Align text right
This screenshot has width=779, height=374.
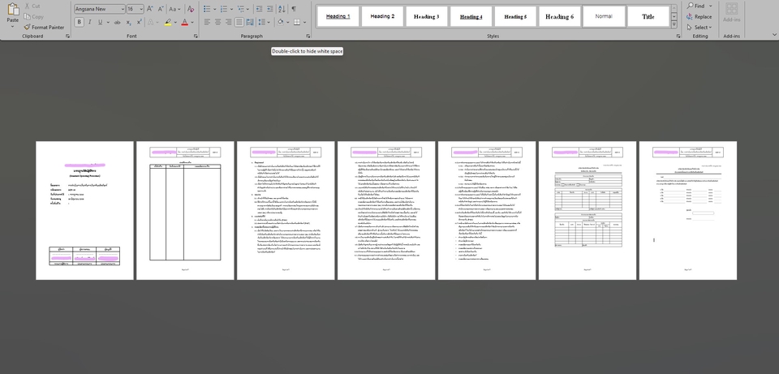(229, 23)
